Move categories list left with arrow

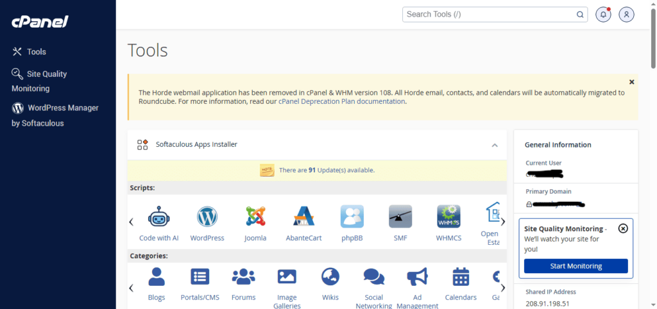pos(131,288)
